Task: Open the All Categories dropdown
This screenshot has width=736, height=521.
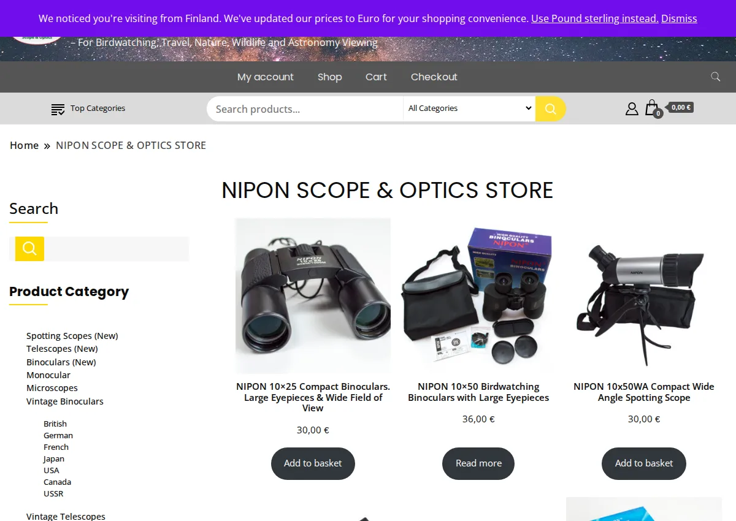Action: point(469,108)
